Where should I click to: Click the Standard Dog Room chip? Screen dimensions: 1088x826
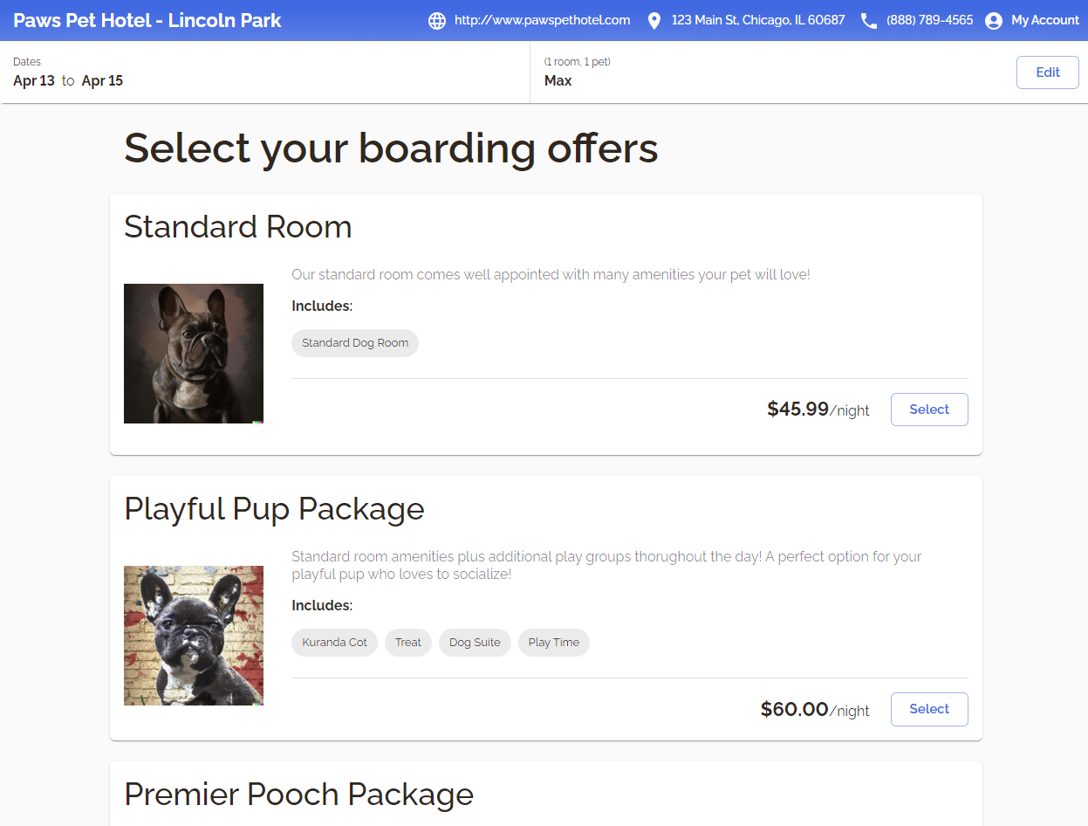[355, 343]
